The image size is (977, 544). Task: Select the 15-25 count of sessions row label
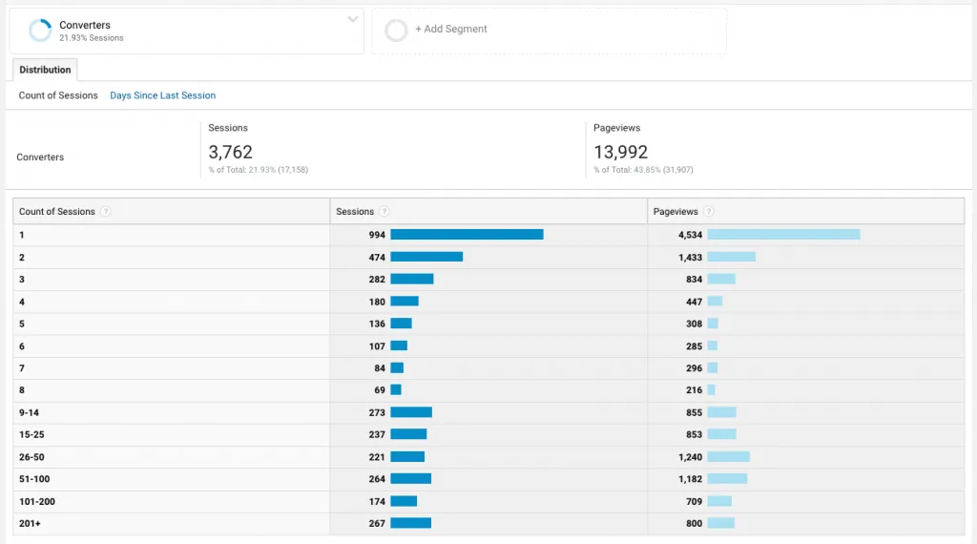coord(31,434)
